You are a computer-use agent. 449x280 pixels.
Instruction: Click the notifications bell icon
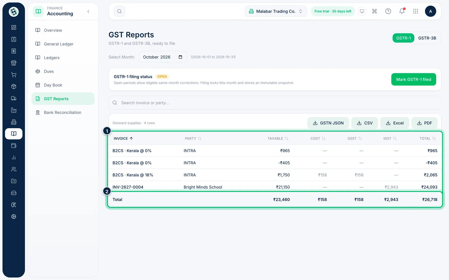coord(402,11)
